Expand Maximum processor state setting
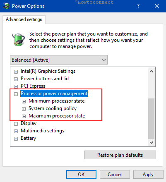 pyautogui.click(x=24, y=116)
